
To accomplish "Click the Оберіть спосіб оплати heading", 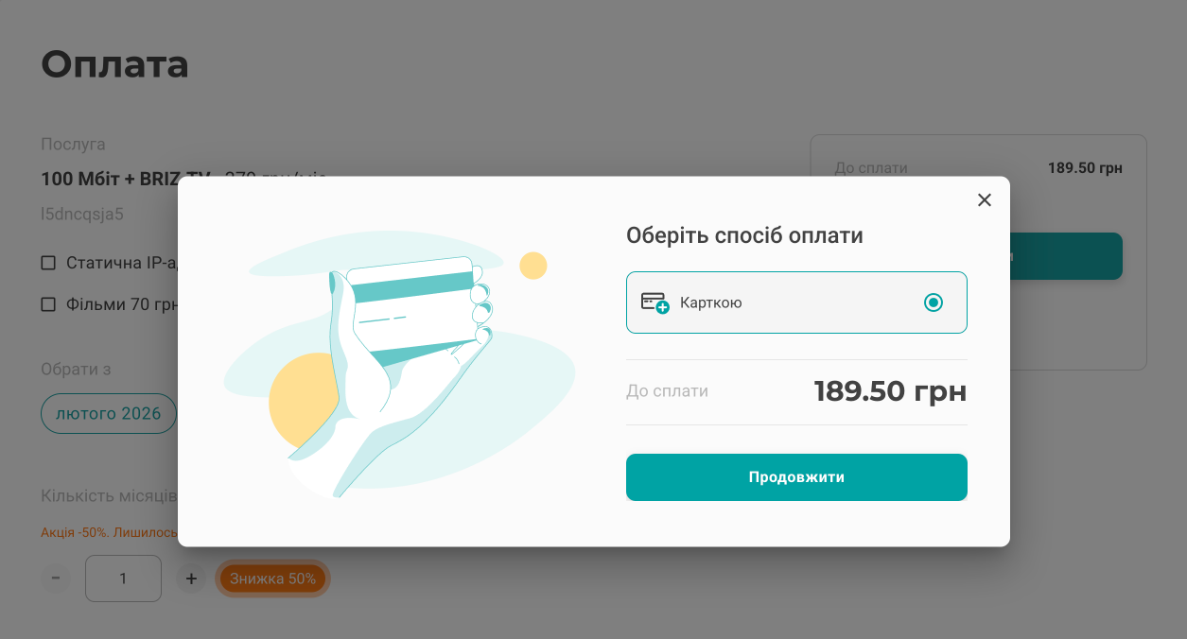I will pos(744,235).
